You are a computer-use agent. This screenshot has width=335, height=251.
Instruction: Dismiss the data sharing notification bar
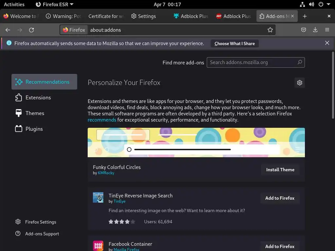pos(327,43)
